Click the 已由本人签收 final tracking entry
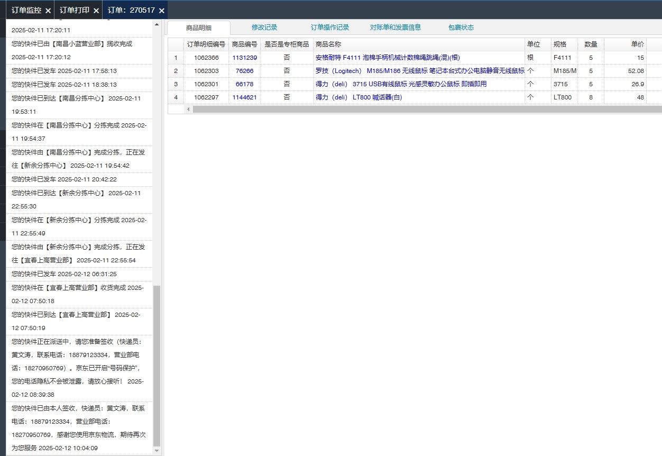This screenshot has width=662, height=456. [79, 428]
